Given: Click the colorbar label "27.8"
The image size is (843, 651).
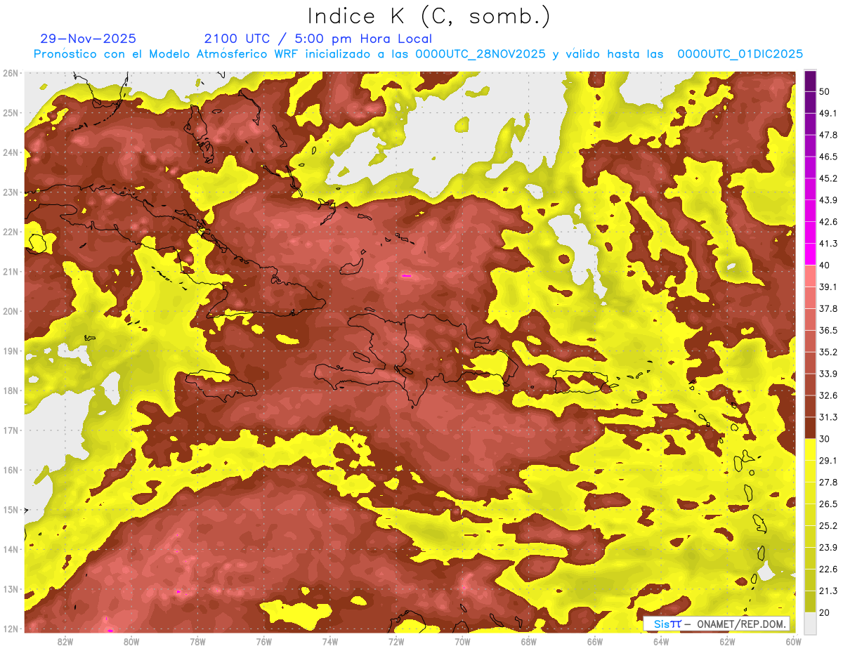Looking at the screenshot, I should tap(828, 482).
